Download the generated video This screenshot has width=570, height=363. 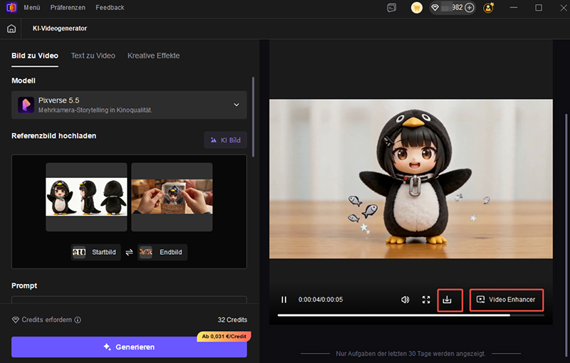(x=447, y=300)
